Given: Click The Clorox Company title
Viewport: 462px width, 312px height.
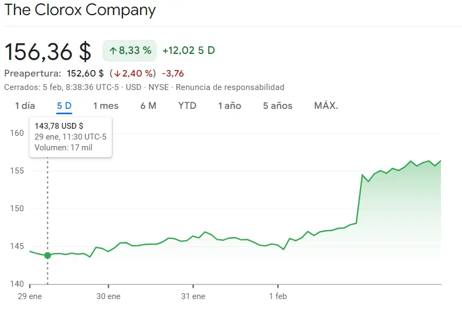Looking at the screenshot, I should (x=80, y=10).
